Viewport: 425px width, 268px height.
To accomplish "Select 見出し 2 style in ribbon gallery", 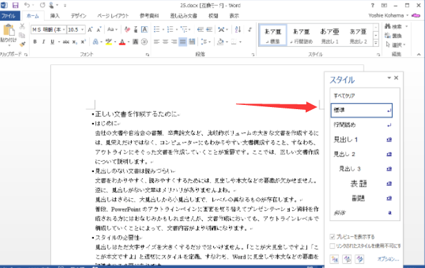I will 358,35.
